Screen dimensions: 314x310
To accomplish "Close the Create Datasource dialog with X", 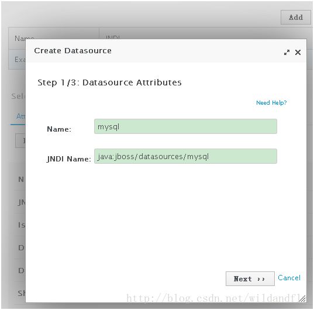I will point(298,53).
